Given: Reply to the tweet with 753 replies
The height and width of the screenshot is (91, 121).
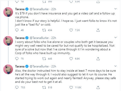Looking at the screenshot, I should coord(17,87).
